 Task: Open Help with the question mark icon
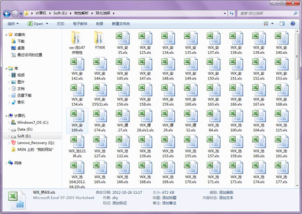point(293,23)
